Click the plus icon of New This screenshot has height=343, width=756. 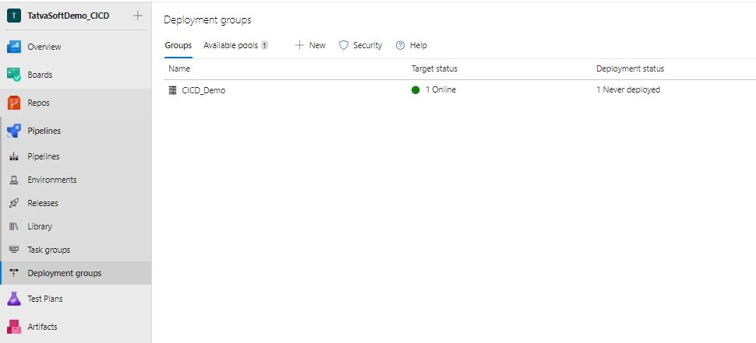coord(299,45)
